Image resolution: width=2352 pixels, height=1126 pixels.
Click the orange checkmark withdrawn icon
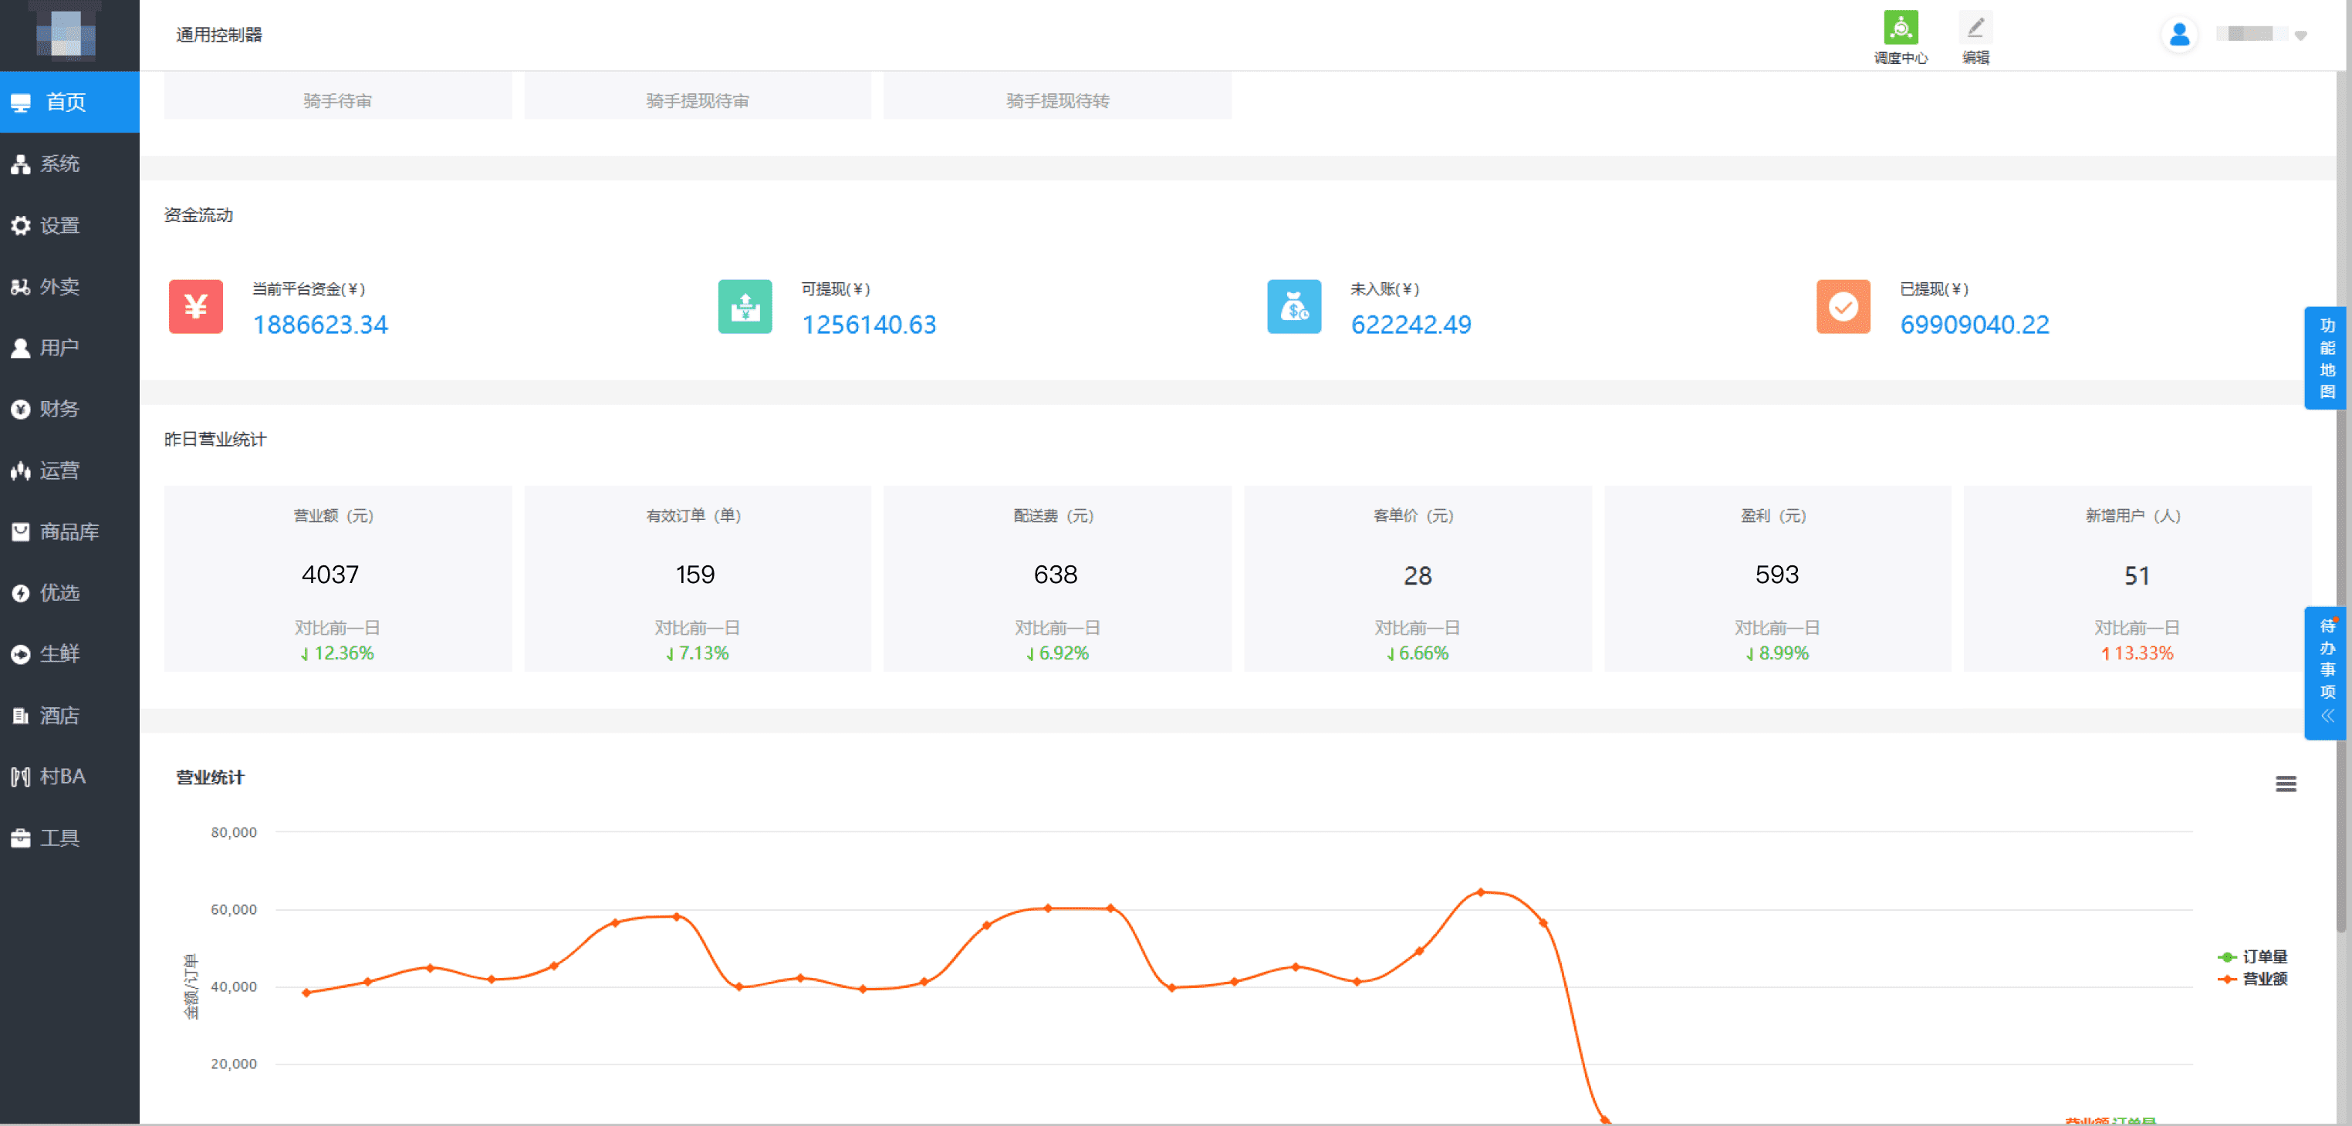point(1843,307)
